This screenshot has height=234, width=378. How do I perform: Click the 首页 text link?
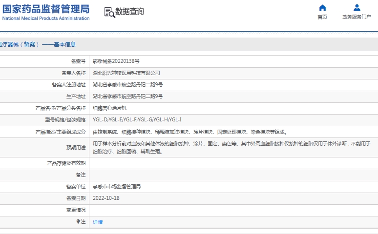(322, 17)
